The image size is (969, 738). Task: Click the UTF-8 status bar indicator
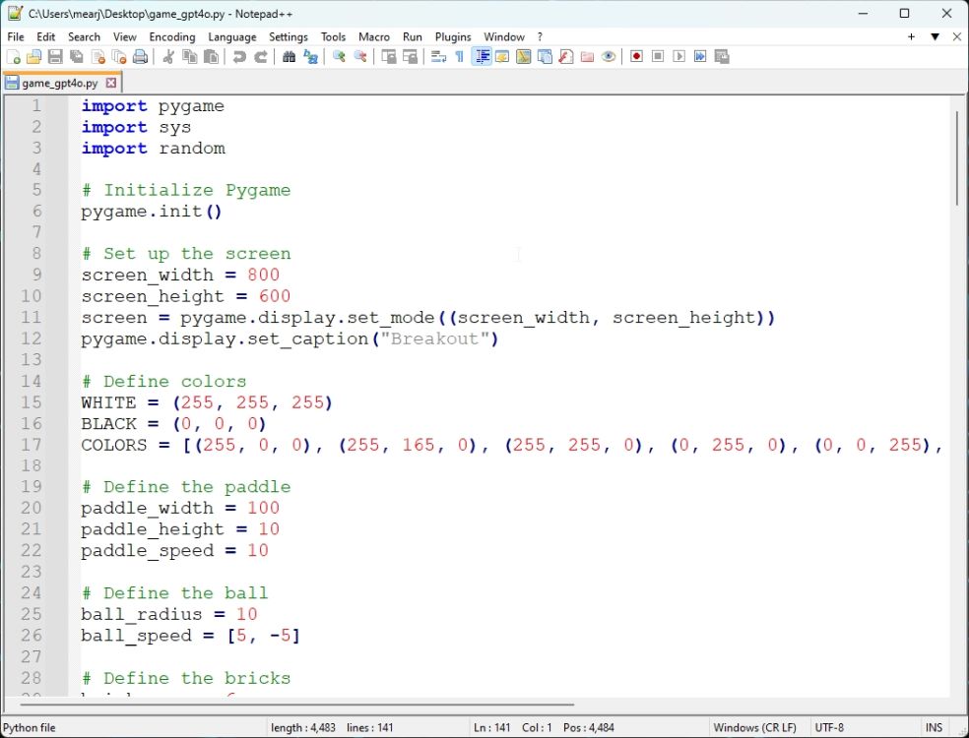pos(829,727)
